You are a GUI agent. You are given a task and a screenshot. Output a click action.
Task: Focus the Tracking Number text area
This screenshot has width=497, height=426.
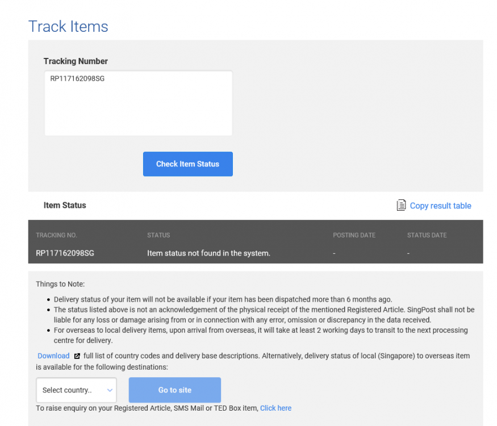[138, 103]
